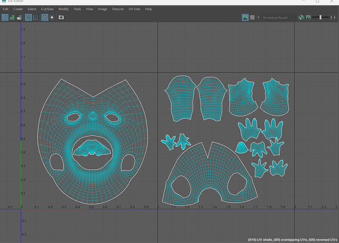Click the small cone-shaped UV shell
Screen dimensions: 339x243
click(x=242, y=148)
